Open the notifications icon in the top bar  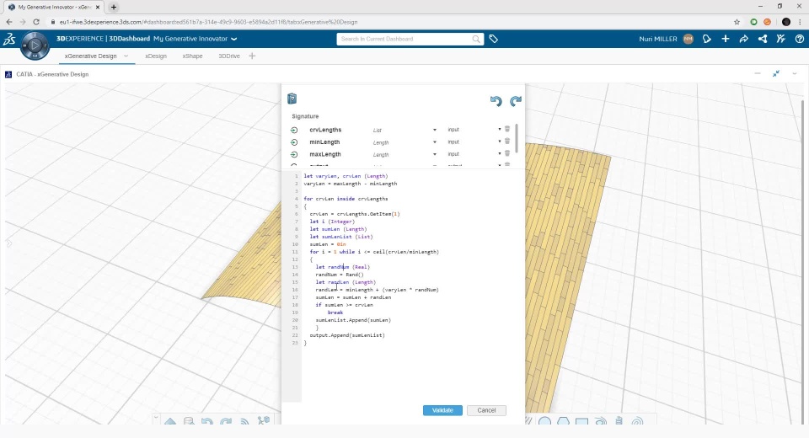(707, 39)
